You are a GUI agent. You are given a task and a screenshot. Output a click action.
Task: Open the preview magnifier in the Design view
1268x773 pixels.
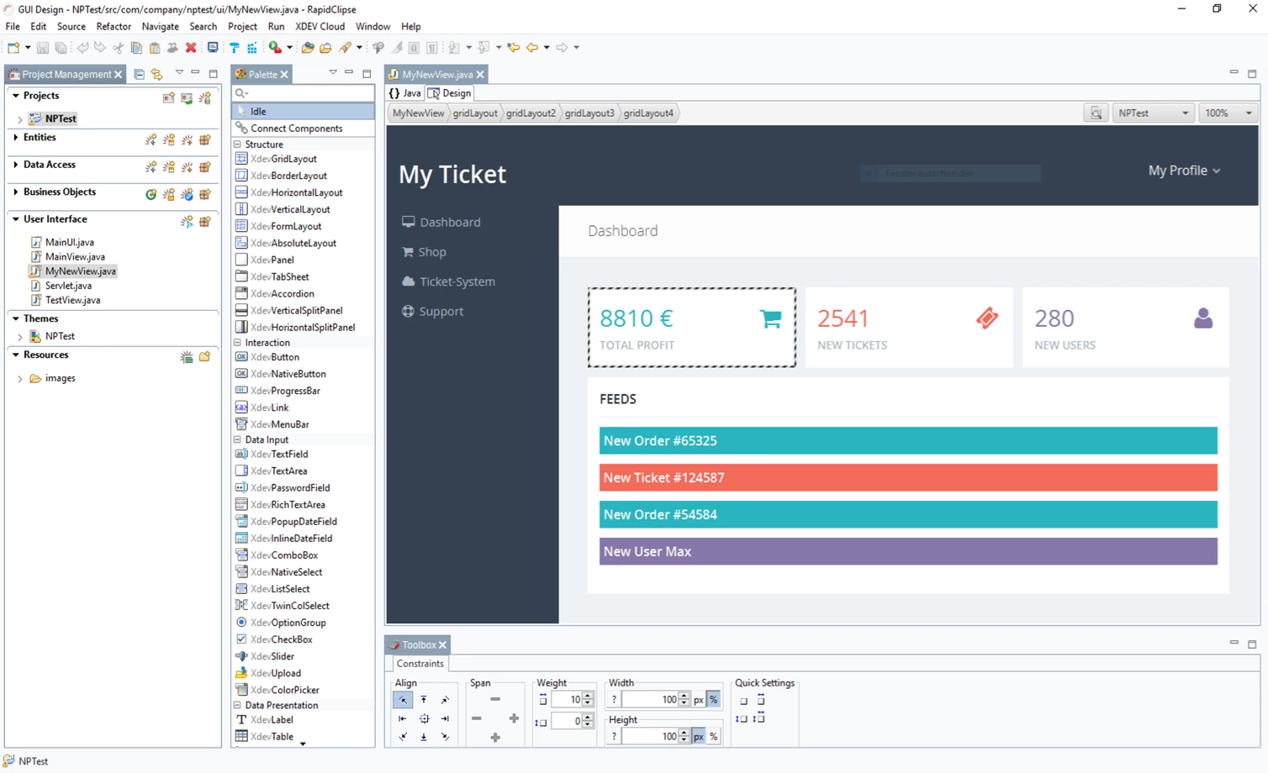[1096, 112]
